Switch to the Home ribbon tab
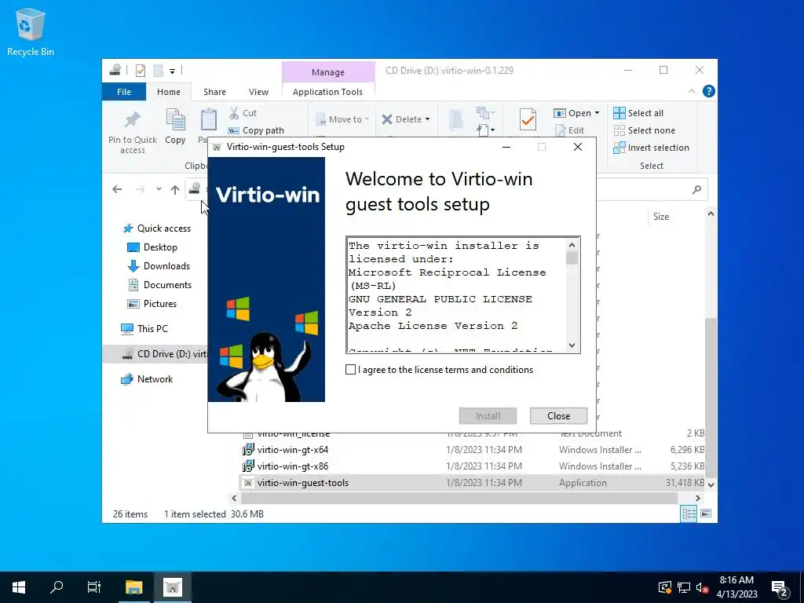Image resolution: width=804 pixels, height=603 pixels. pos(169,92)
